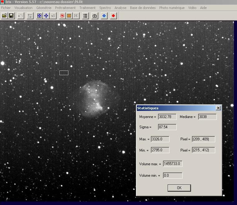Image resolution: width=237 pixels, height=205 pixels.
Task: Click the Moyenne value field
Action: (167, 117)
